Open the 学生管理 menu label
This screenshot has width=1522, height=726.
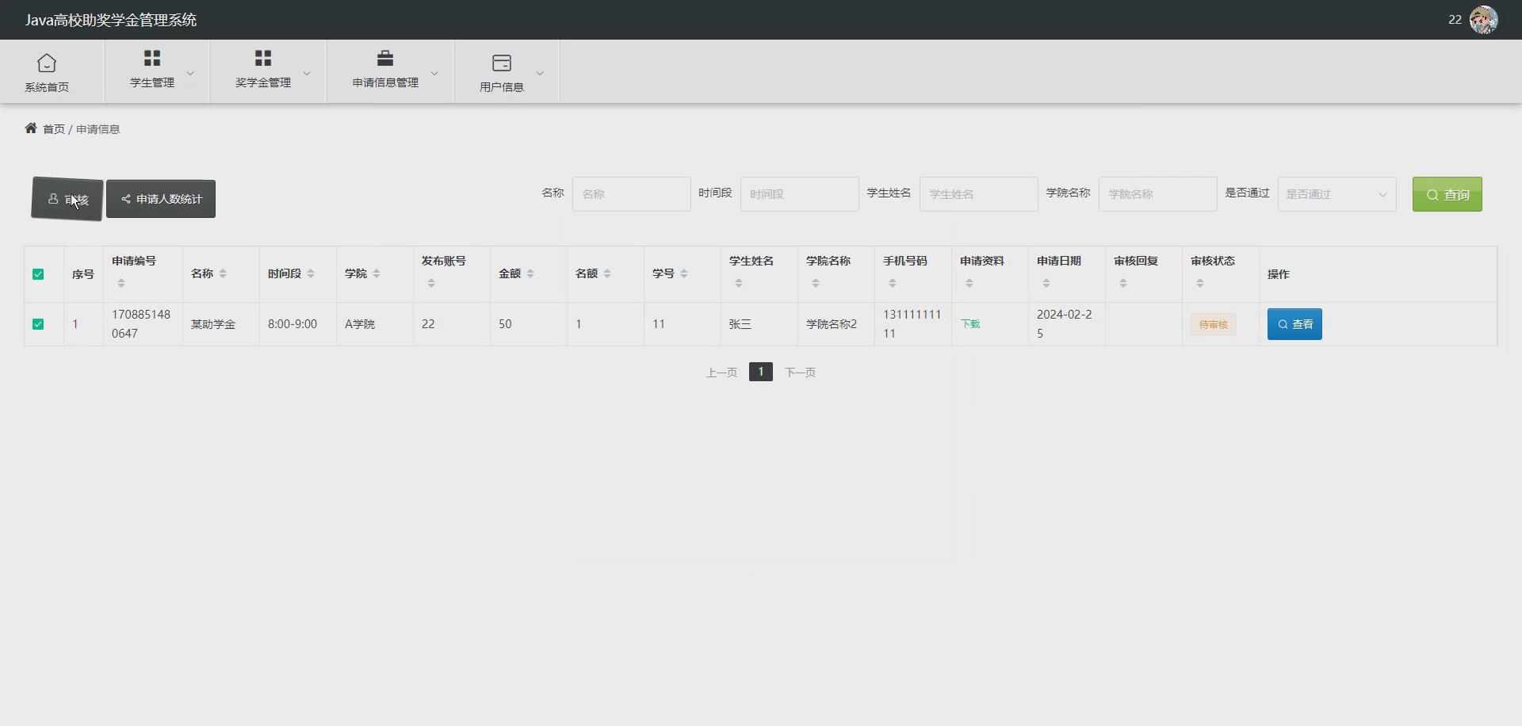152,82
